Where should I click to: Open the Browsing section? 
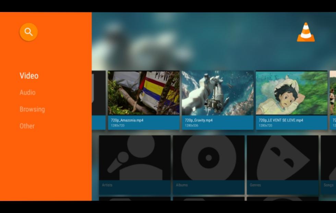(32, 109)
